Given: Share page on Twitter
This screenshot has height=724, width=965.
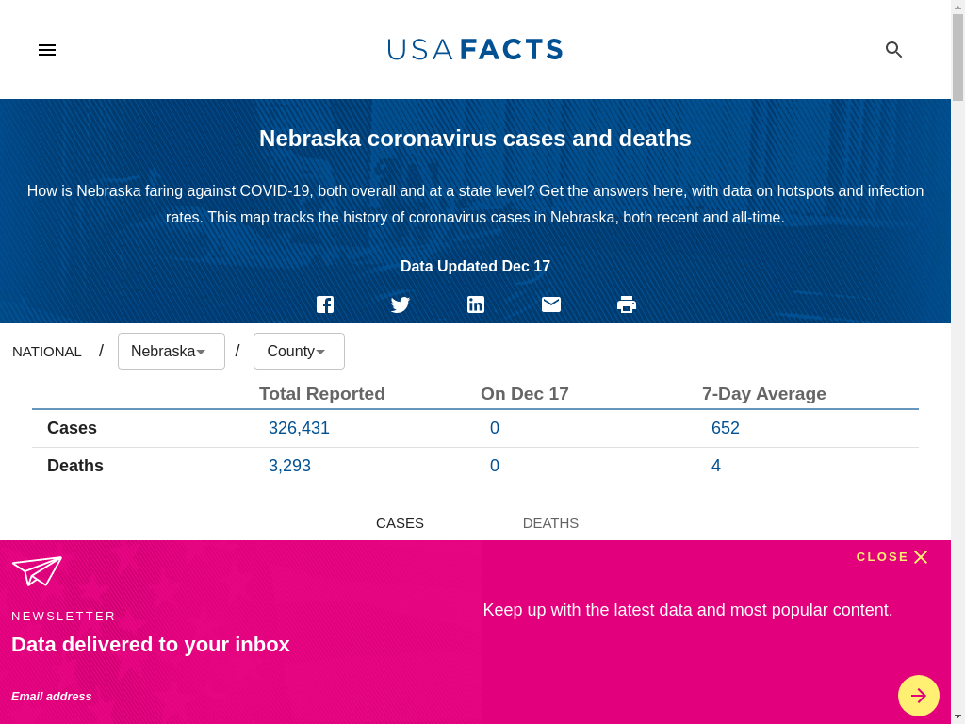Looking at the screenshot, I should [x=401, y=304].
